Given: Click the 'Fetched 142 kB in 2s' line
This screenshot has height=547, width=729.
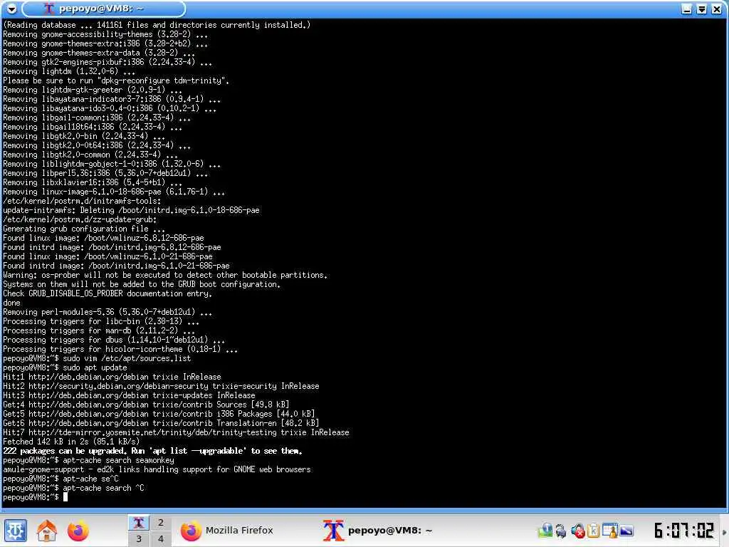Looking at the screenshot, I should [71, 442].
